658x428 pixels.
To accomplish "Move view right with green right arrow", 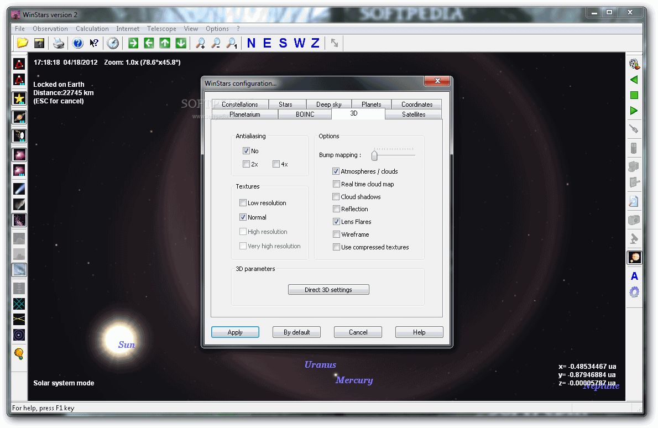I will pos(133,43).
